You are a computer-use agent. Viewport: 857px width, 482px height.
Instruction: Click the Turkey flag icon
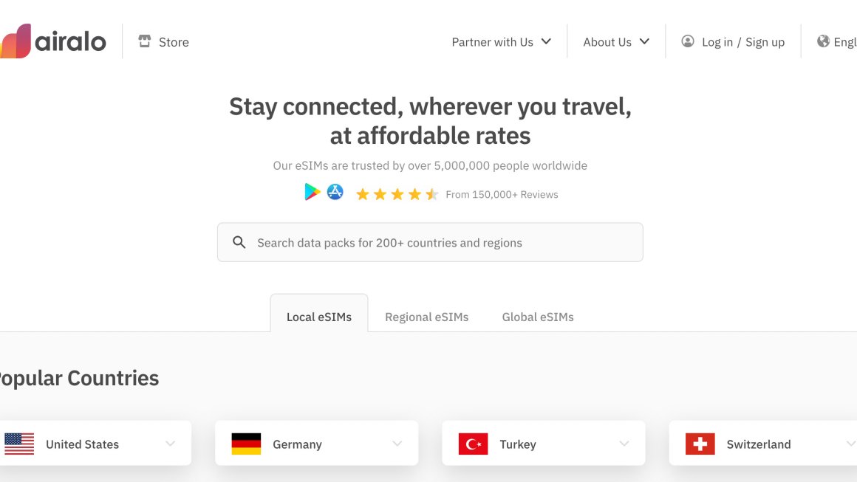pyautogui.click(x=473, y=444)
